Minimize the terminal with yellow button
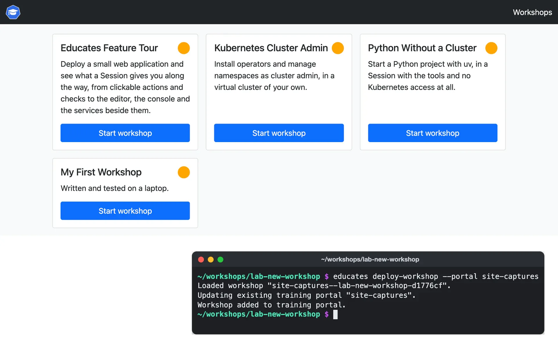 [x=211, y=260]
